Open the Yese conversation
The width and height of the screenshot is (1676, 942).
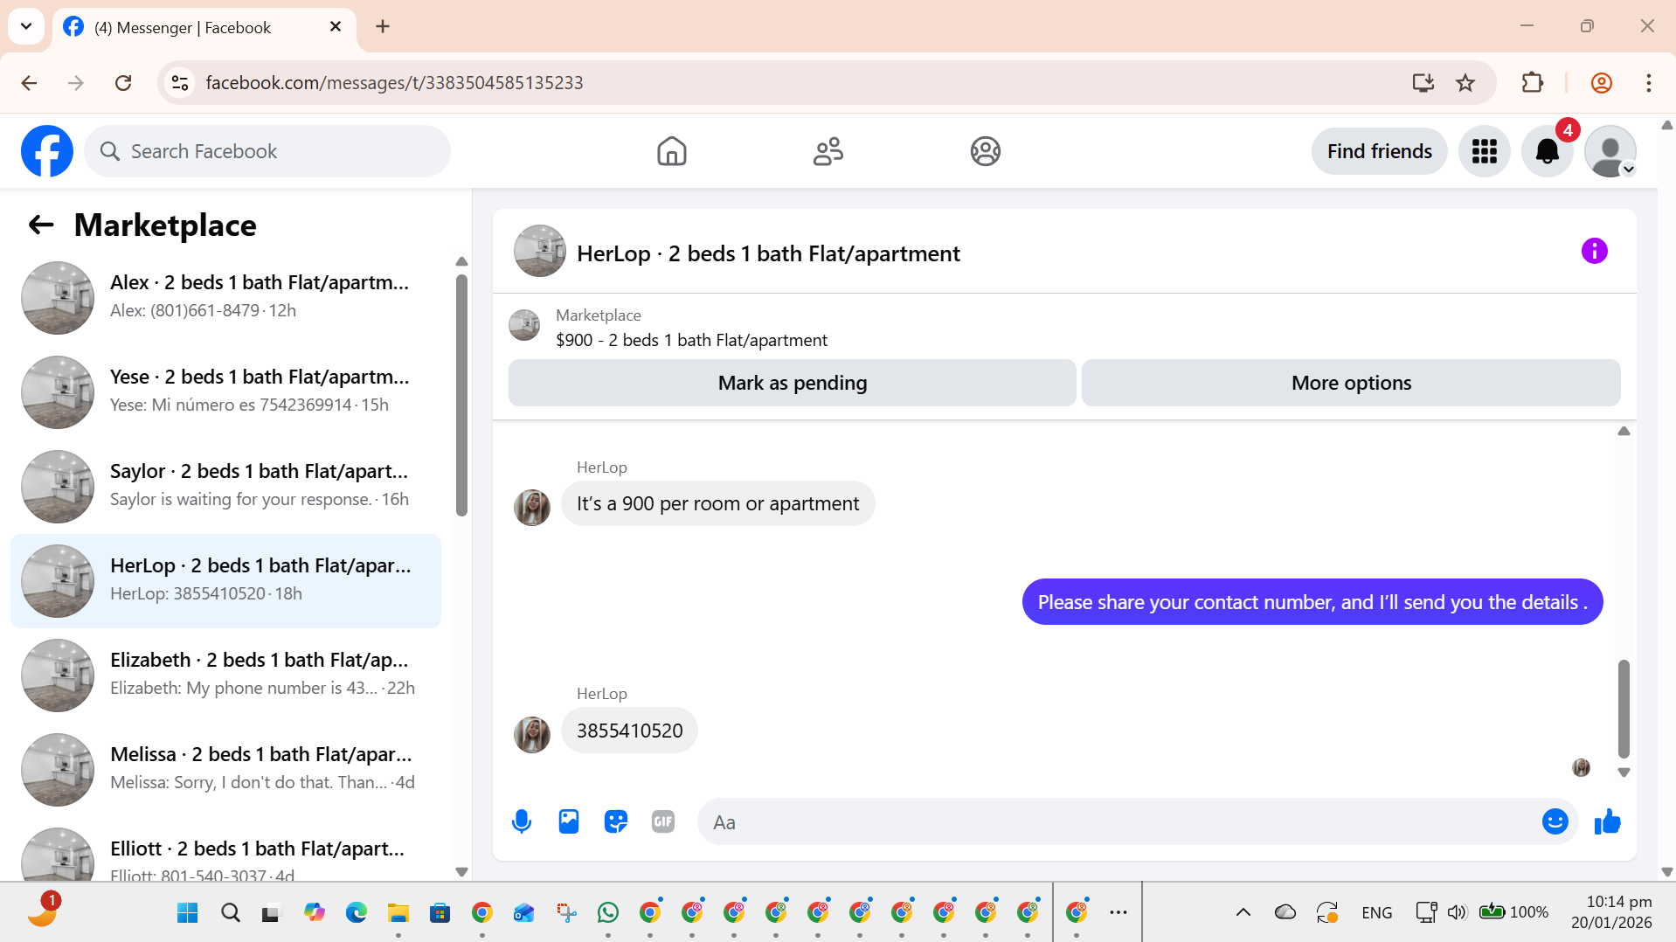point(225,391)
